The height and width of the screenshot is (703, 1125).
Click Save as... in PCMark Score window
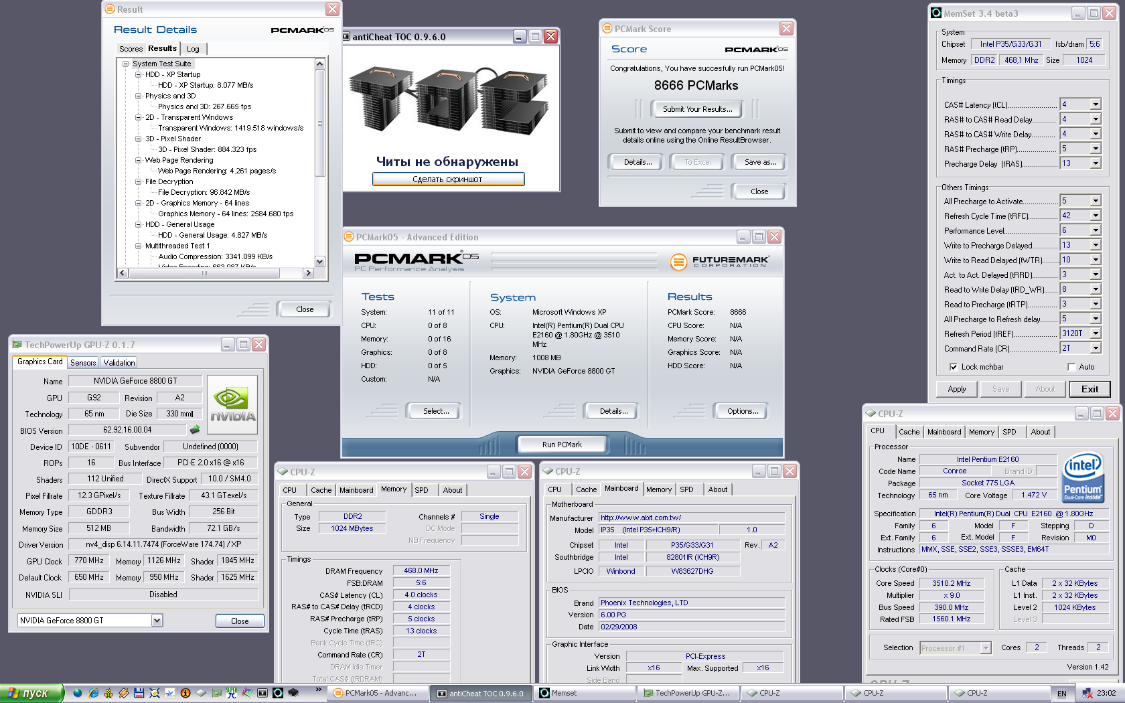tap(761, 162)
